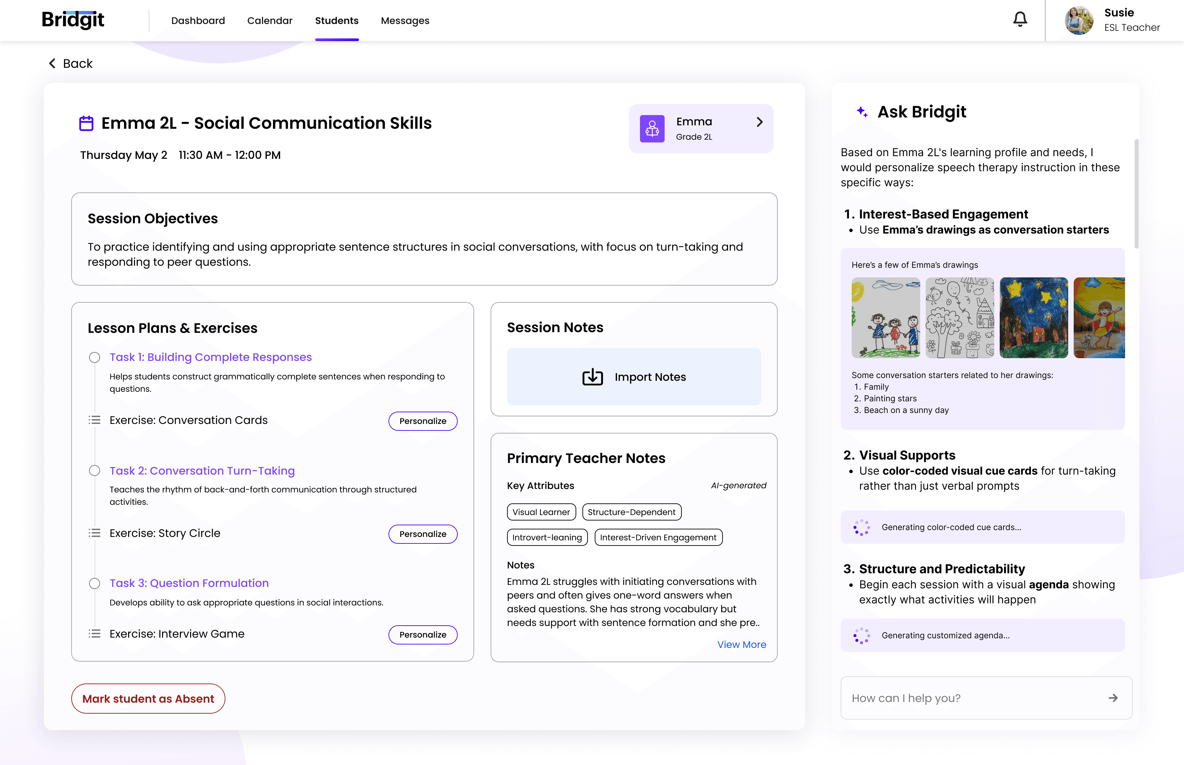Click the Introvert-leaning attribute tag
Screen dimensions: 1184x765
coord(547,538)
